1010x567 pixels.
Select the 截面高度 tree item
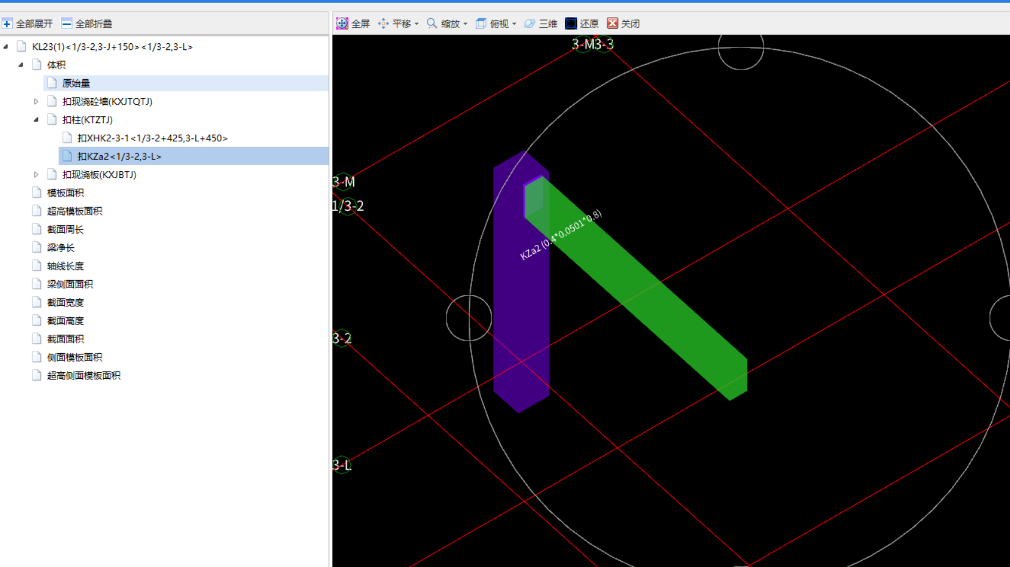65,321
